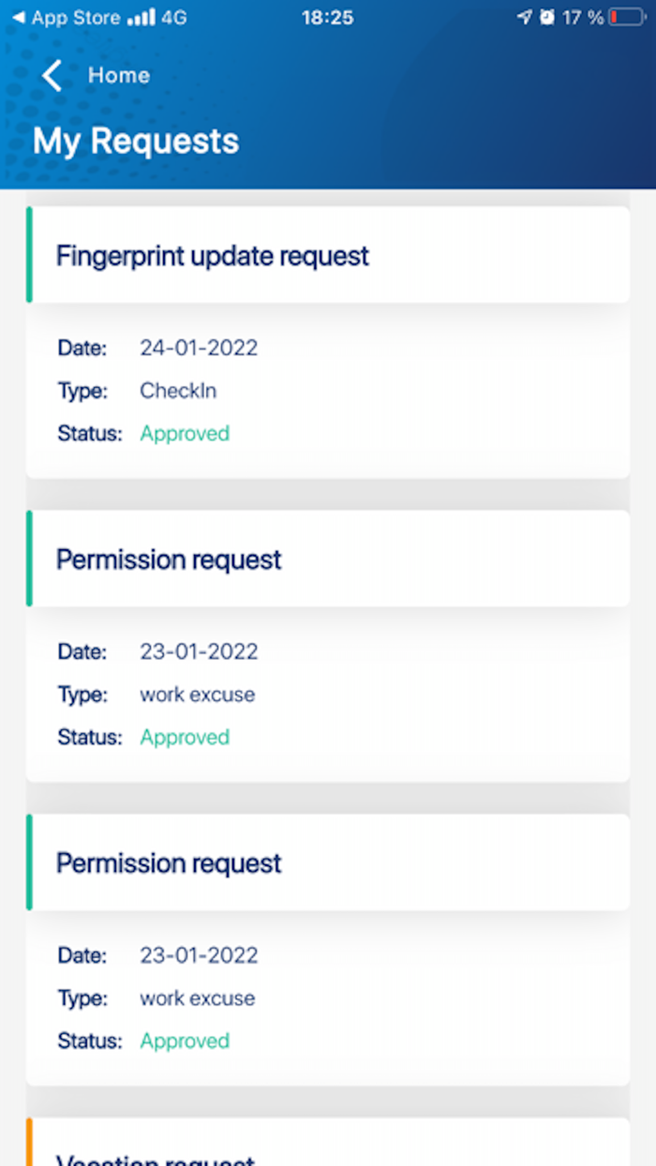Image resolution: width=656 pixels, height=1166 pixels.
Task: Tap the cellular signal bars icon
Action: click(x=141, y=18)
